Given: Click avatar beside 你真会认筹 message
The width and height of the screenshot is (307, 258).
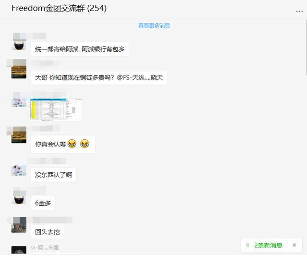Looking at the screenshot, I should 19,136.
